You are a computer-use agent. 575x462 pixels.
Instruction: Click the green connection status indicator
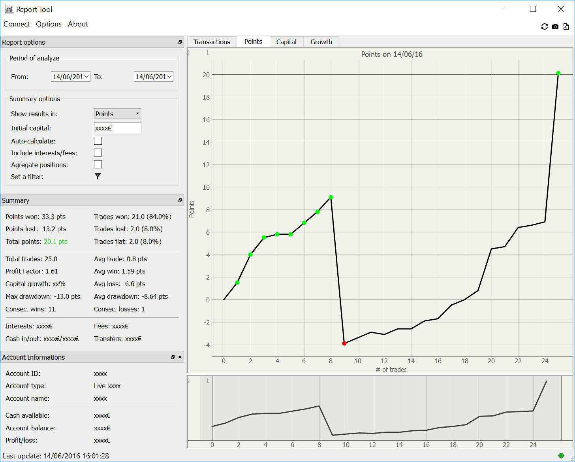click(x=561, y=456)
